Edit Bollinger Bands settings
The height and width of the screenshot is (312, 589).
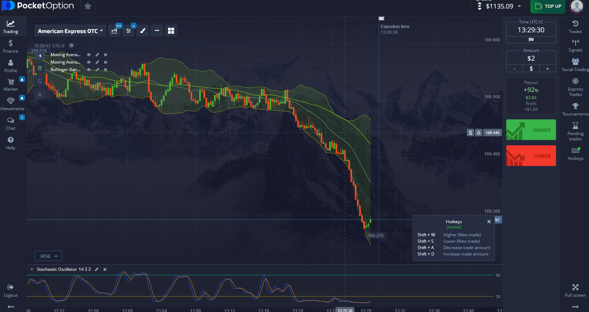click(97, 70)
